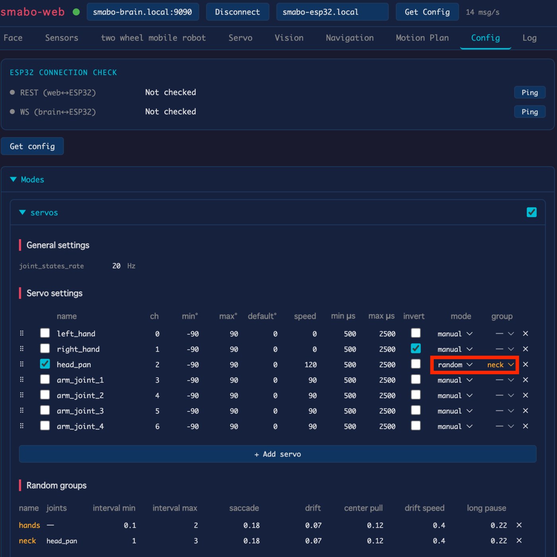Click the joint_states_rate value 20
The width and height of the screenshot is (557, 557).
point(116,266)
